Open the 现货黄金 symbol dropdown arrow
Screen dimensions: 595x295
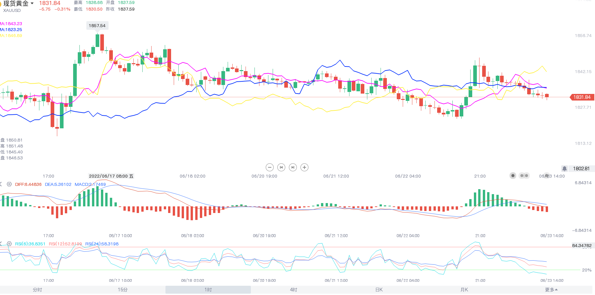(32, 3)
